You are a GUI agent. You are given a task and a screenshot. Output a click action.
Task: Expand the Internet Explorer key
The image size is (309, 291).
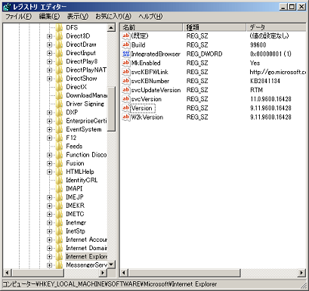tap(50, 256)
